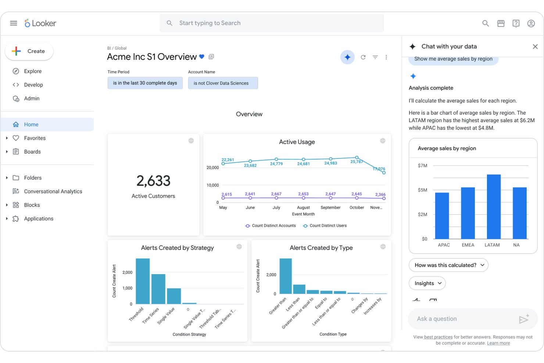The width and height of the screenshot is (544, 363).
Task: Toggle Count Distinct Accounts legend series
Action: (271, 226)
